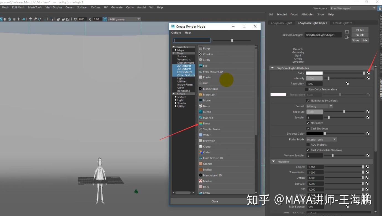Collapse the SkyDomeLight Attributes section
The height and width of the screenshot is (216, 382).
click(x=272, y=68)
